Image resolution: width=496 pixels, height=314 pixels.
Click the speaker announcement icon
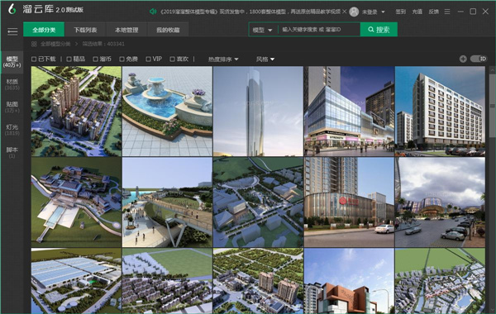(x=153, y=12)
